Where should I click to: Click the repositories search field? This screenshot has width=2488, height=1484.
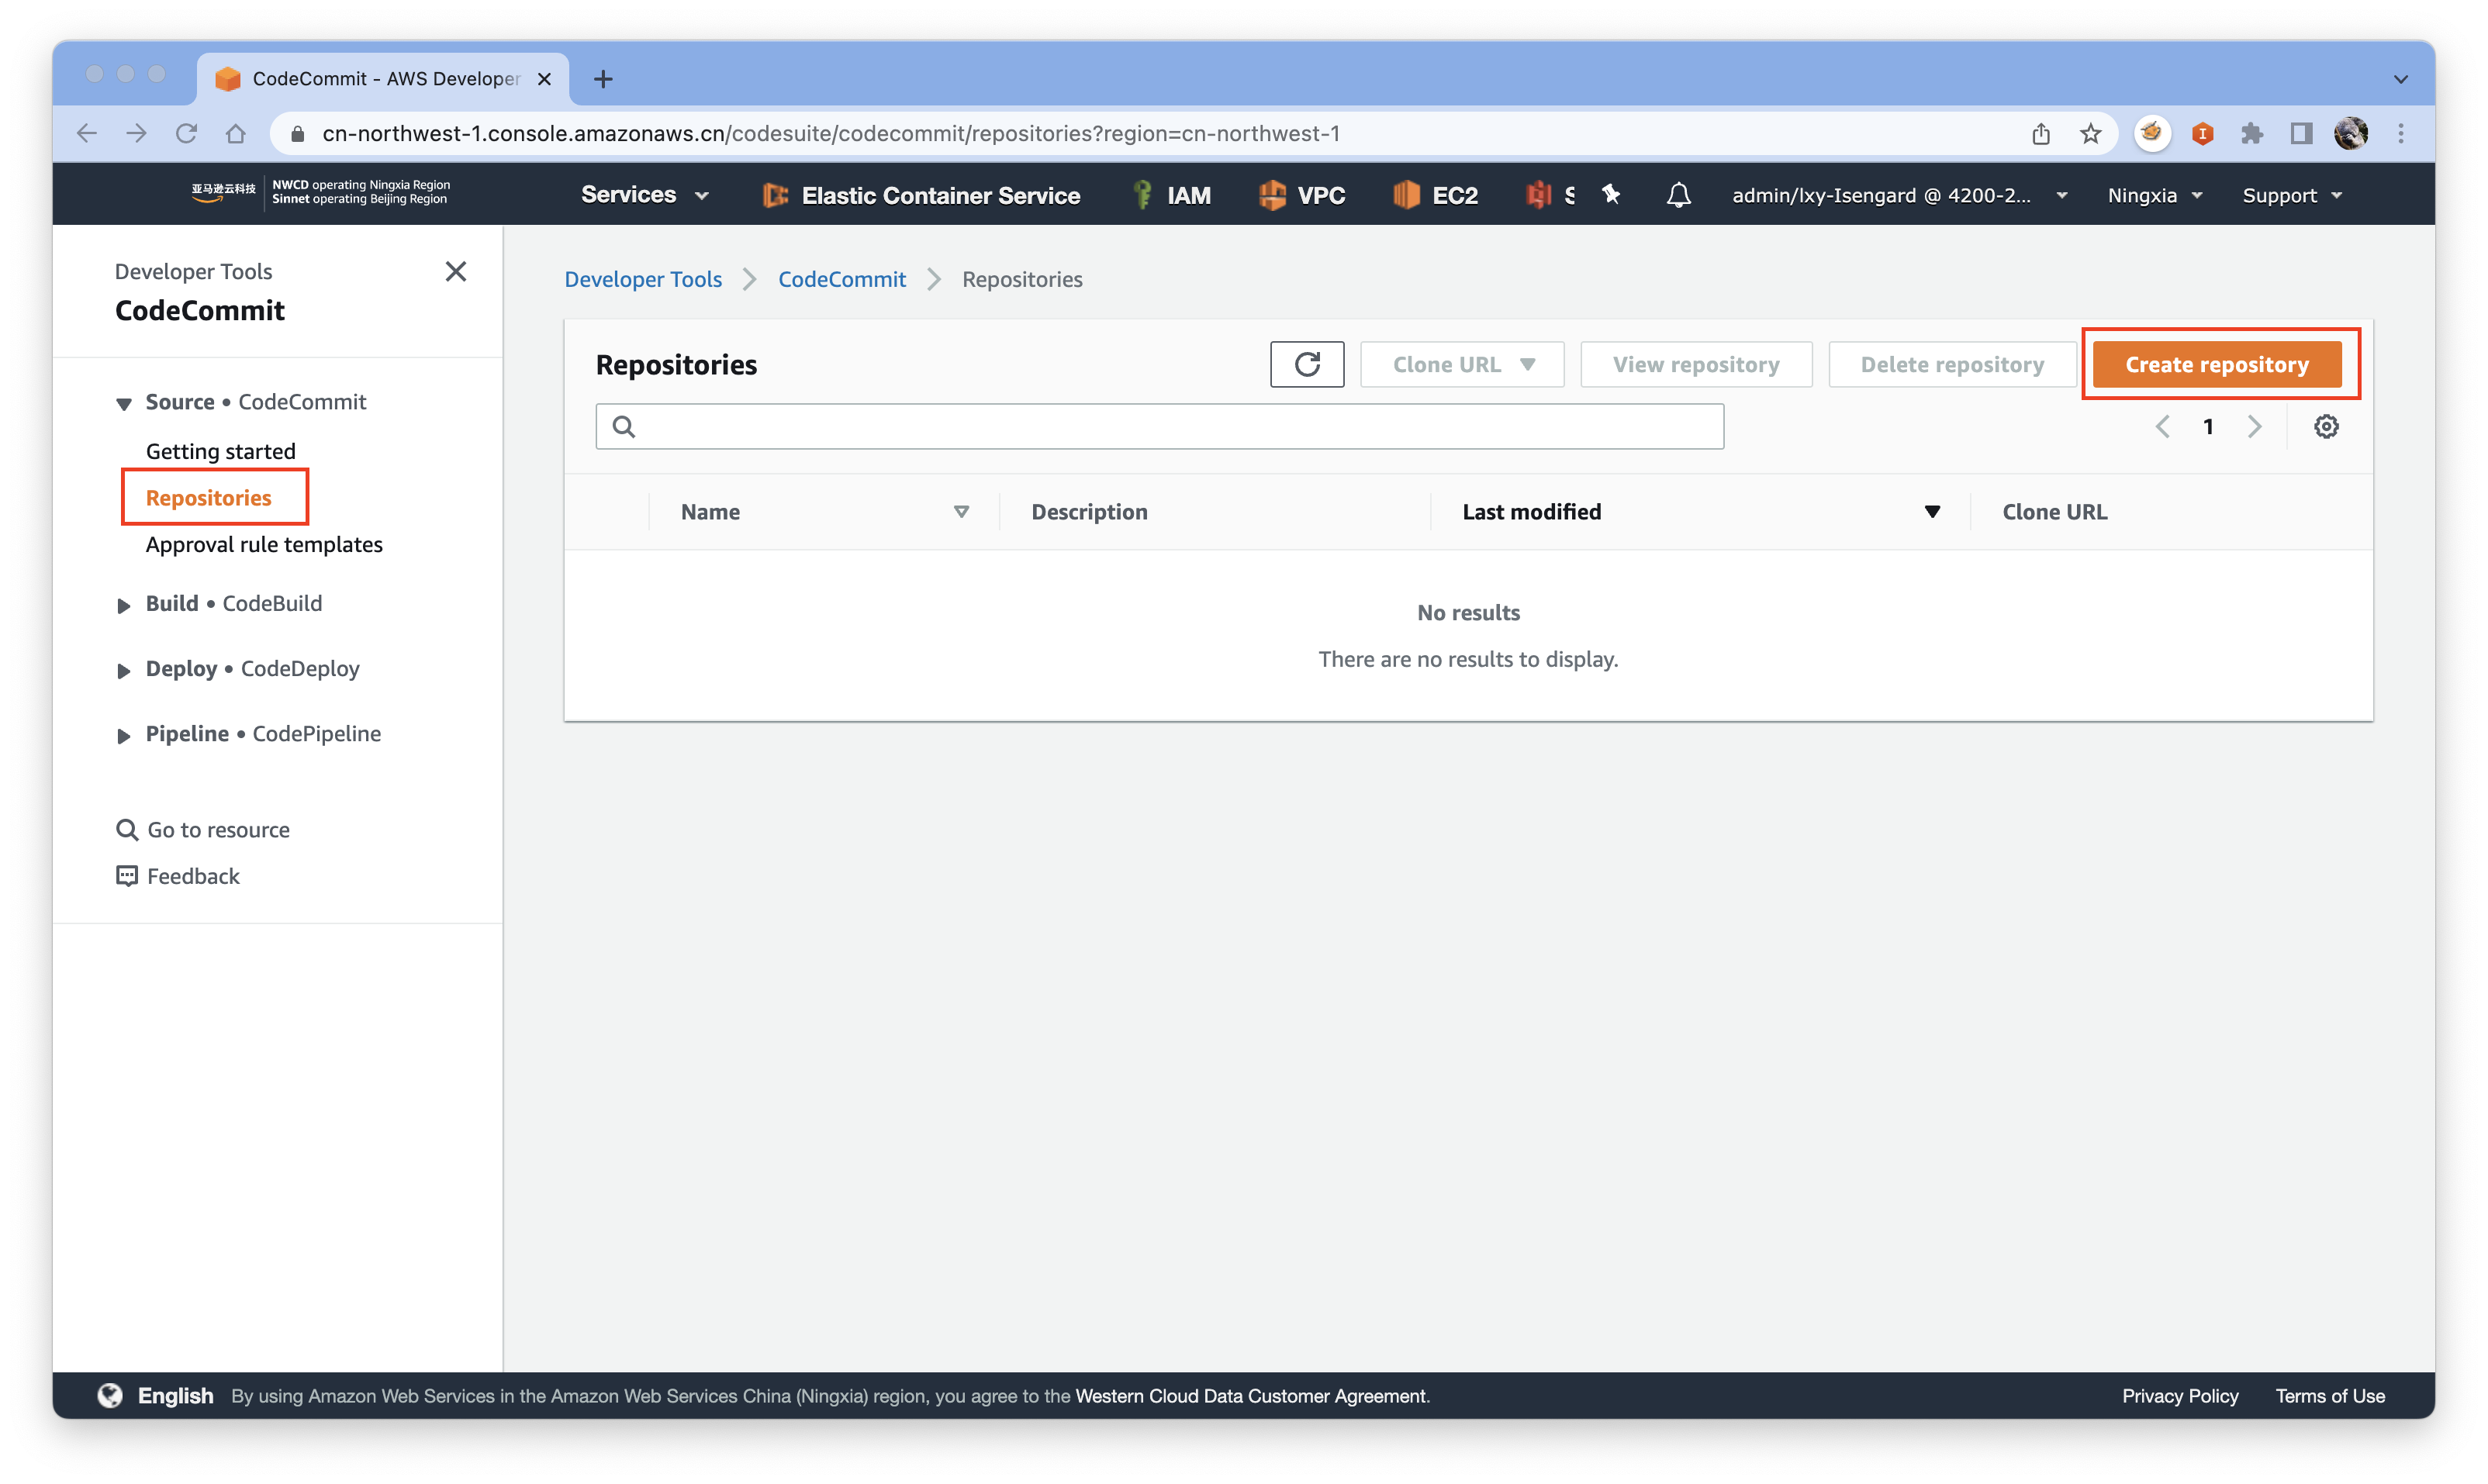(1159, 426)
